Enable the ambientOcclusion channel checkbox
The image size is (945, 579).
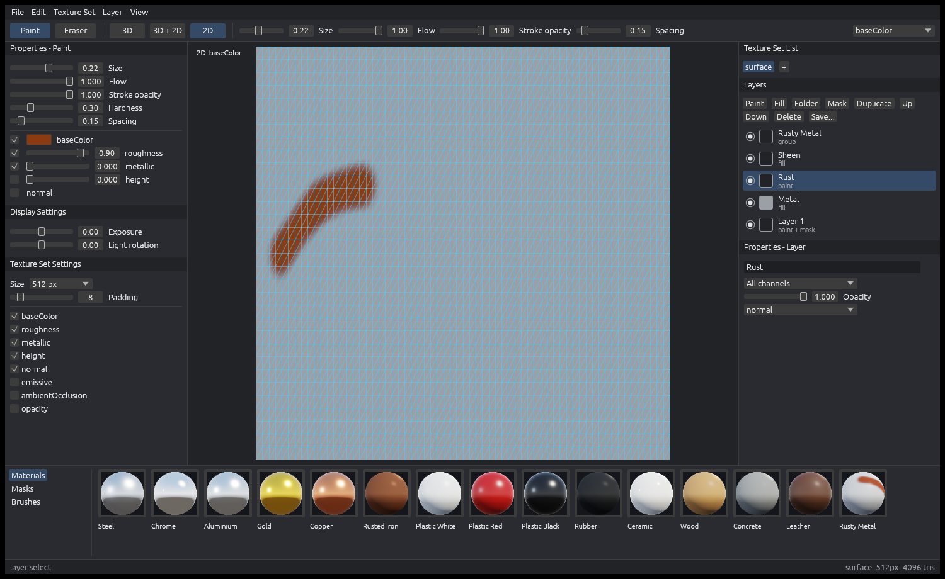click(x=14, y=395)
